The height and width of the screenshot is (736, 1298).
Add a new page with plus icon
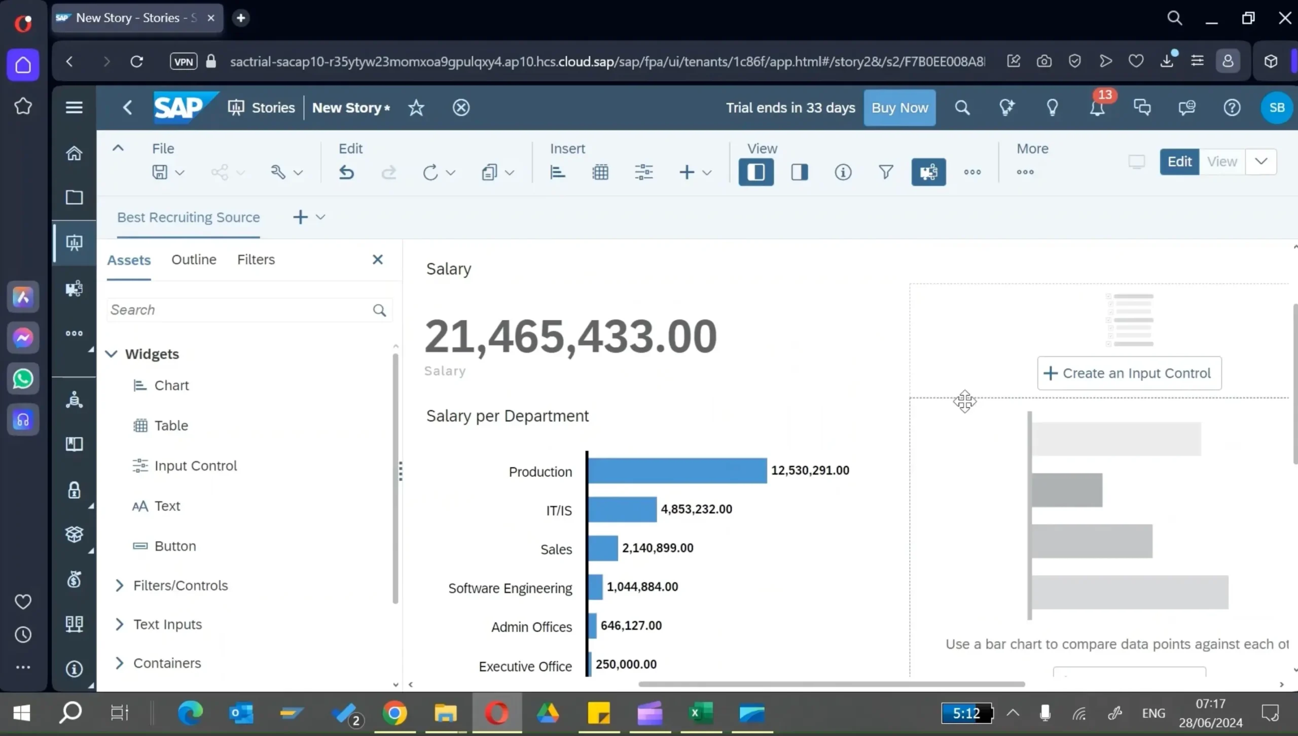tap(300, 217)
